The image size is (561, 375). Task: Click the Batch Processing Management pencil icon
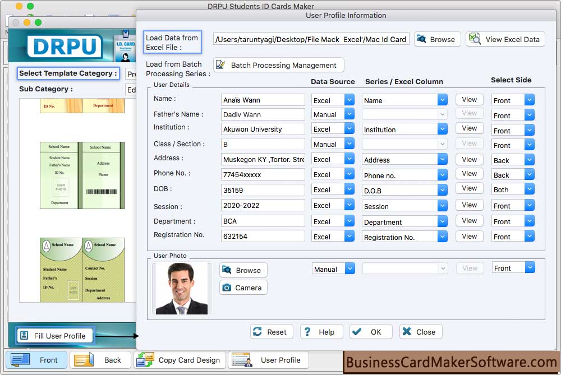click(x=220, y=64)
